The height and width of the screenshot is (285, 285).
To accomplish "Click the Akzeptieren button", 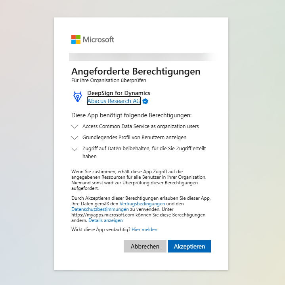I will (189, 246).
